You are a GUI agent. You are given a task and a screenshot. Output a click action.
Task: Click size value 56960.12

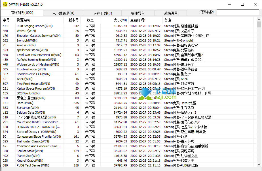tap(121, 55)
